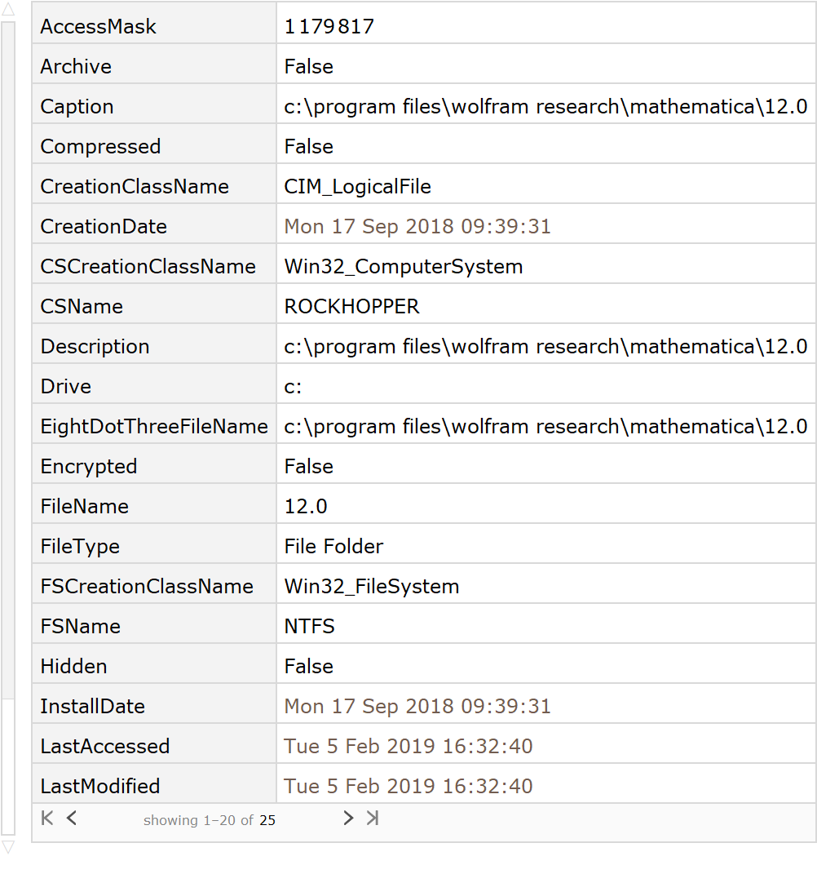Click the Hidden key label

pyautogui.click(x=73, y=667)
